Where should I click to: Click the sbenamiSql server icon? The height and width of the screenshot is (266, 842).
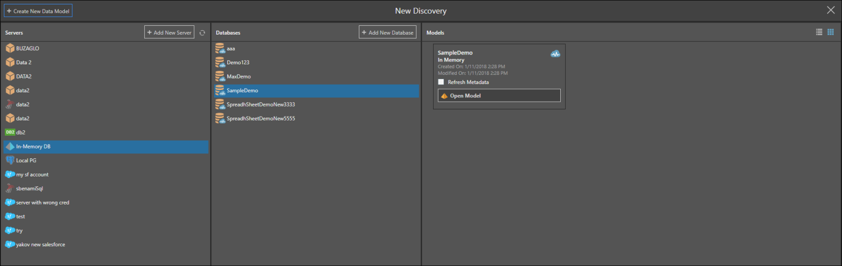10,189
